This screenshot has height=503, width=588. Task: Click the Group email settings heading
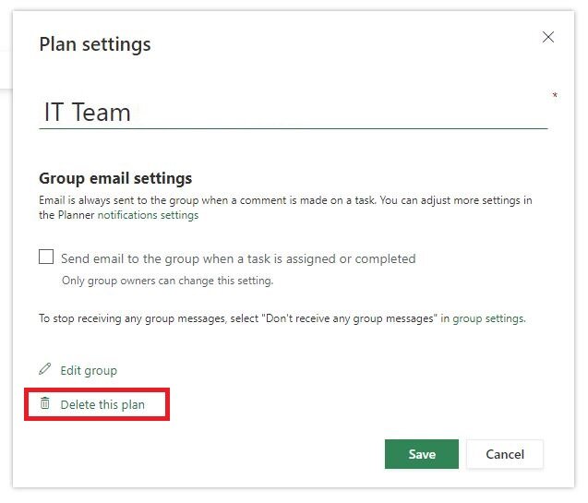pyautogui.click(x=115, y=178)
